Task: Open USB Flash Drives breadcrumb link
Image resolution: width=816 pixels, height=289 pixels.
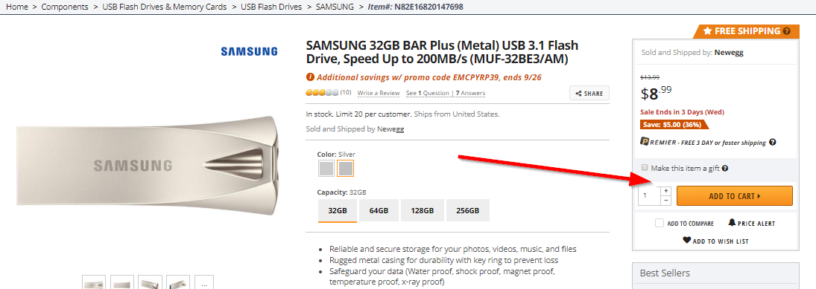Action: pyautogui.click(x=271, y=7)
